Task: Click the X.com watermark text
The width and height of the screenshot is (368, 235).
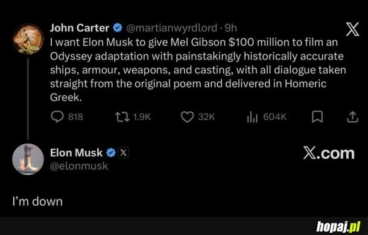Action: coord(329,153)
